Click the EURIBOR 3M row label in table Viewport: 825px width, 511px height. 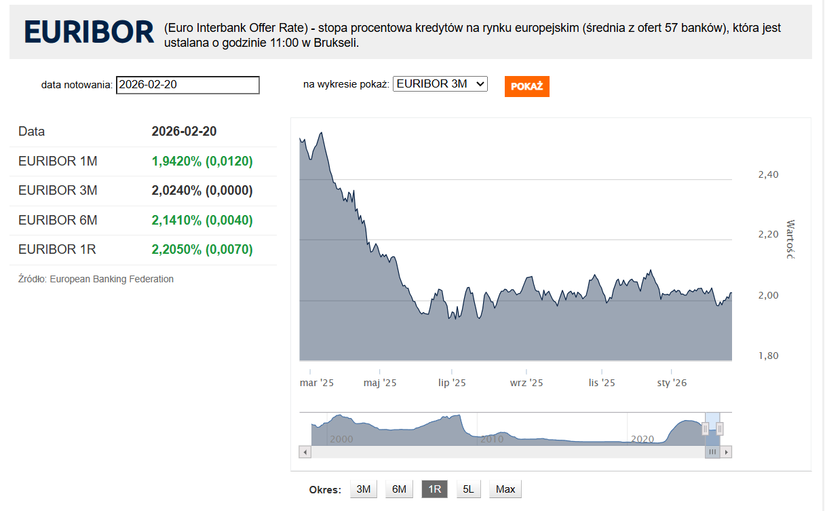click(58, 191)
